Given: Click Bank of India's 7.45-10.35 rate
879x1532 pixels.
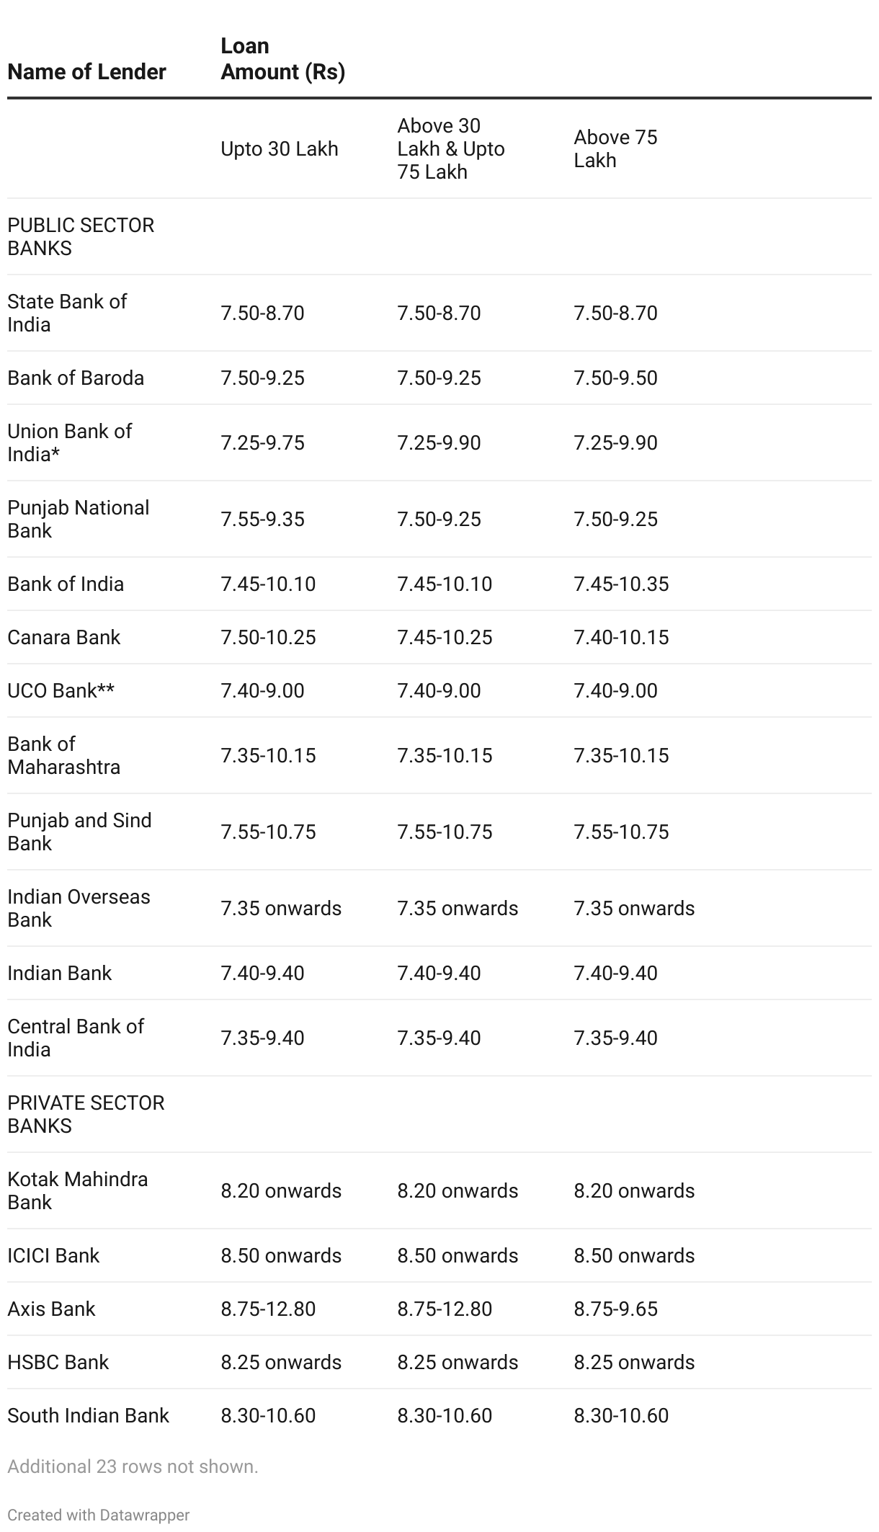Looking at the screenshot, I should pos(621,584).
